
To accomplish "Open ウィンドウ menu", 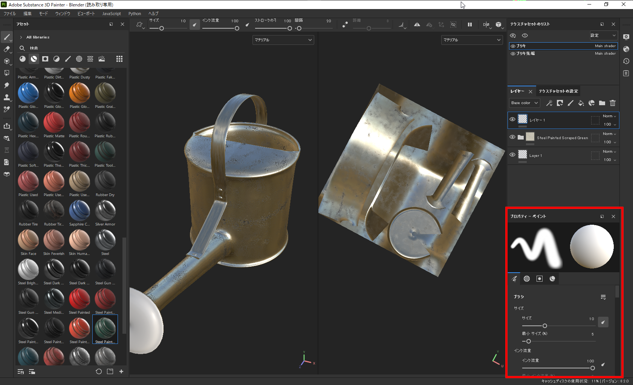I will (63, 14).
